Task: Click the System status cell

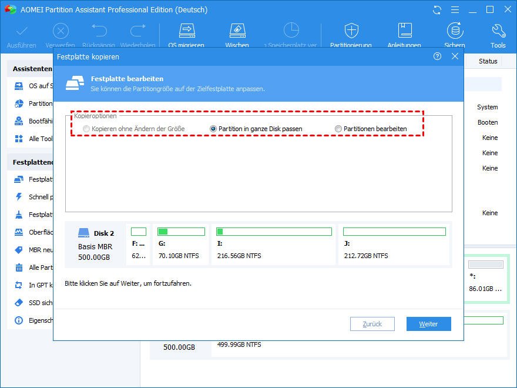Action: click(x=487, y=107)
